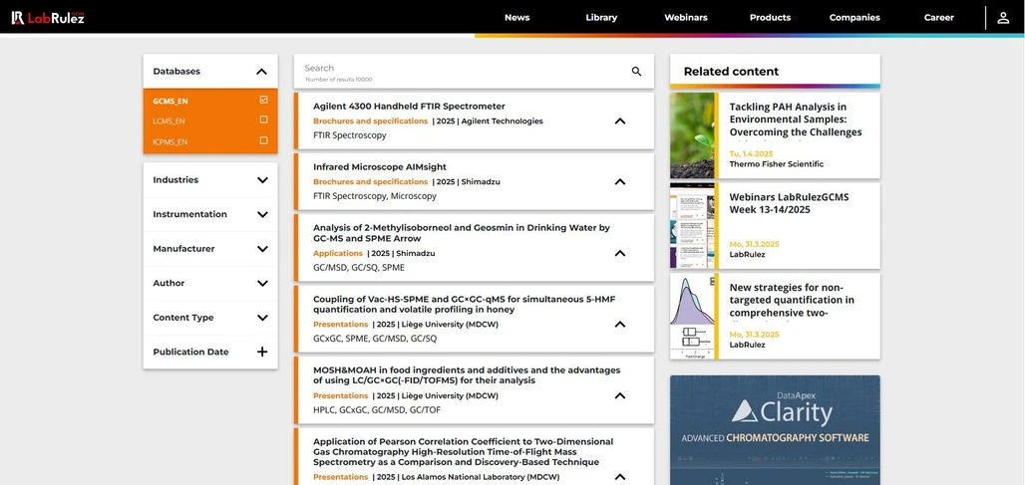Enable the ICPMS_EN database checkbox

pos(263,140)
